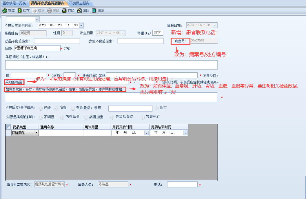
Task: Click the 体重(kg) input field
Action: click(158, 33)
